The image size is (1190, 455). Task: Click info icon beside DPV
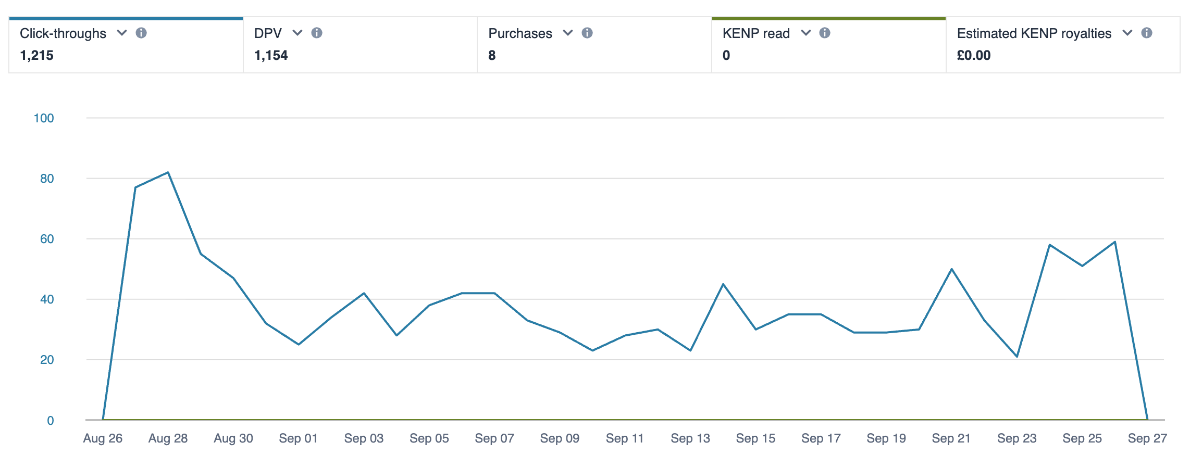click(x=317, y=33)
